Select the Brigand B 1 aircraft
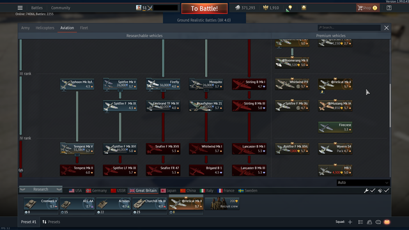409x230 pixels. (206, 171)
